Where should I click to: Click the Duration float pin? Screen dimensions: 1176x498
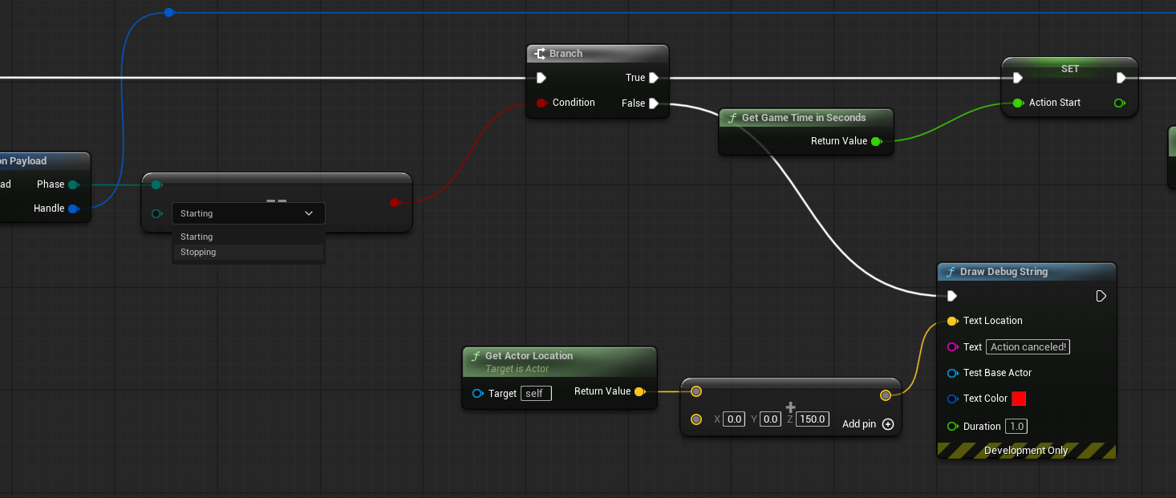click(952, 427)
